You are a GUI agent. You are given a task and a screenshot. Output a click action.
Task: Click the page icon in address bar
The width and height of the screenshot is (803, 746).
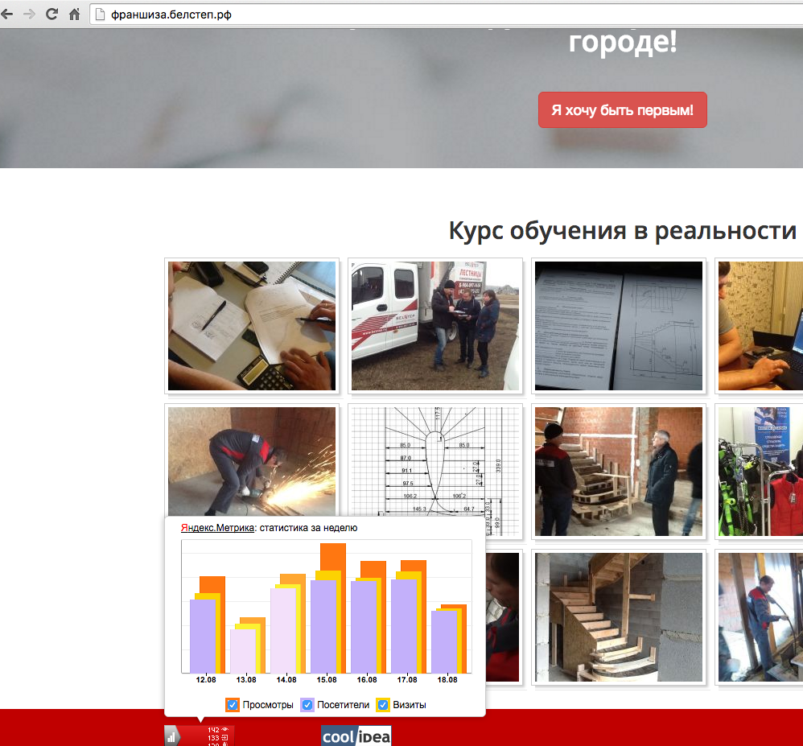(x=100, y=14)
